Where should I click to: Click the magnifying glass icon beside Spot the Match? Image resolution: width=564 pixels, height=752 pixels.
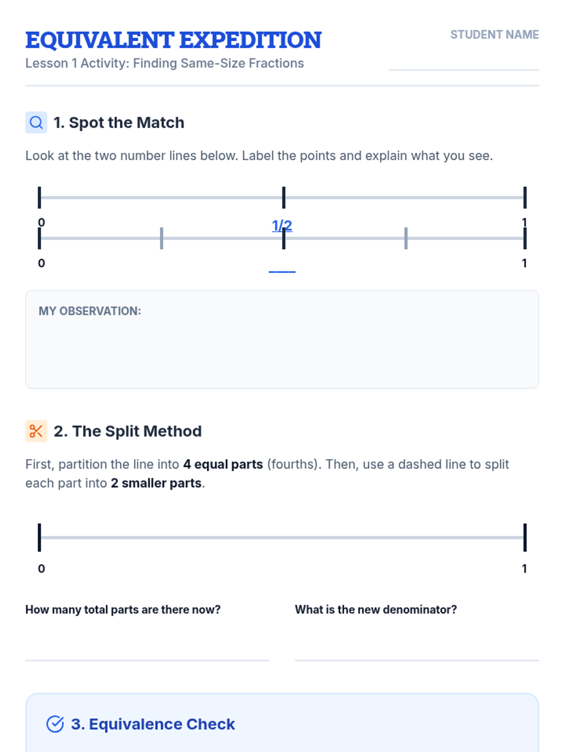coord(36,123)
